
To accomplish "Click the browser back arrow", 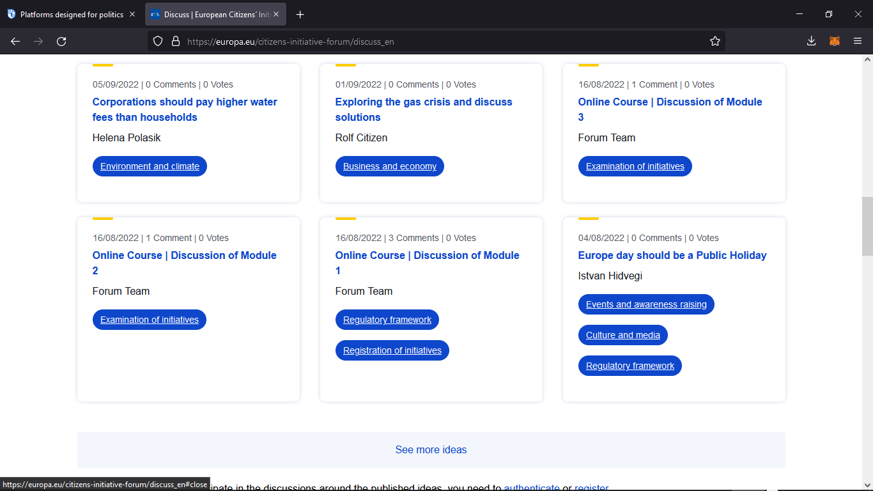I will coord(15,41).
